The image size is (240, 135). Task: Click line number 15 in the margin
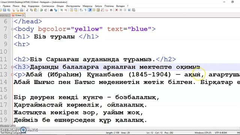[4, 90]
